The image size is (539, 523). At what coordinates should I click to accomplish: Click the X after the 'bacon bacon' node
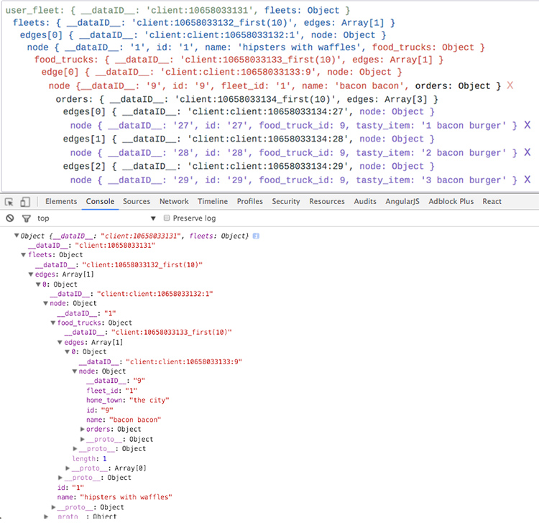[510, 85]
